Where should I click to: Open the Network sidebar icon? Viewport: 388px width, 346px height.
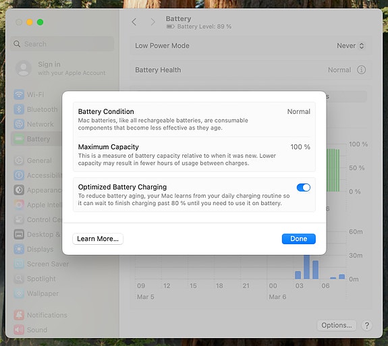pyautogui.click(x=19, y=124)
